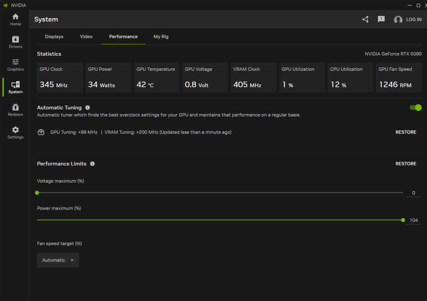This screenshot has height=301, width=427.
Task: Click the Power maximum value field
Action: (x=413, y=220)
